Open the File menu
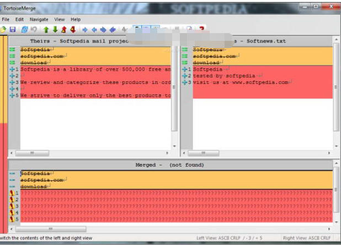341x245 pixels. pyautogui.click(x=6, y=19)
